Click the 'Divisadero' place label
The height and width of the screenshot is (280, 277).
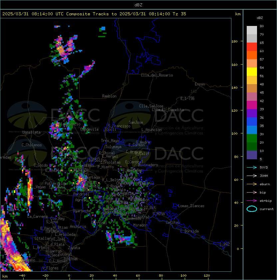tap(148, 165)
